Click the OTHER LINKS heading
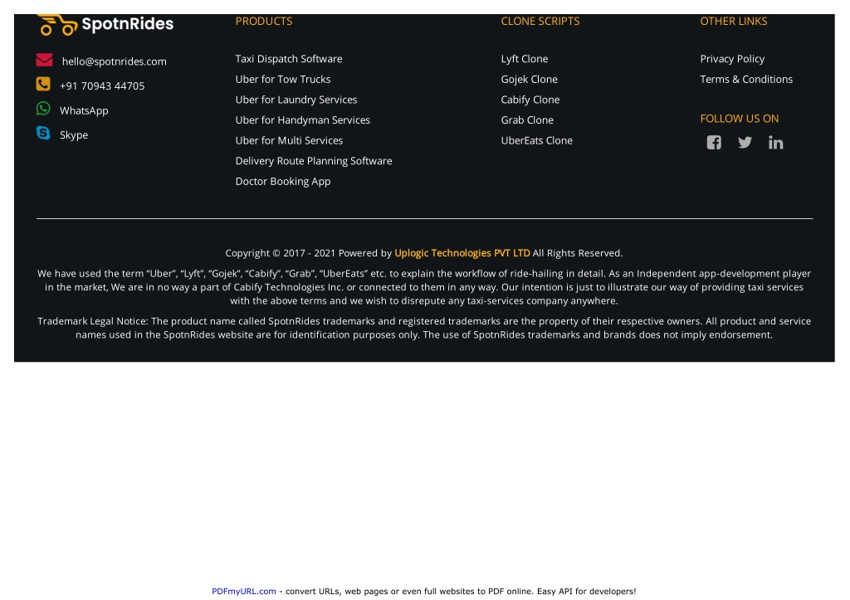The image size is (850, 600). 734,21
